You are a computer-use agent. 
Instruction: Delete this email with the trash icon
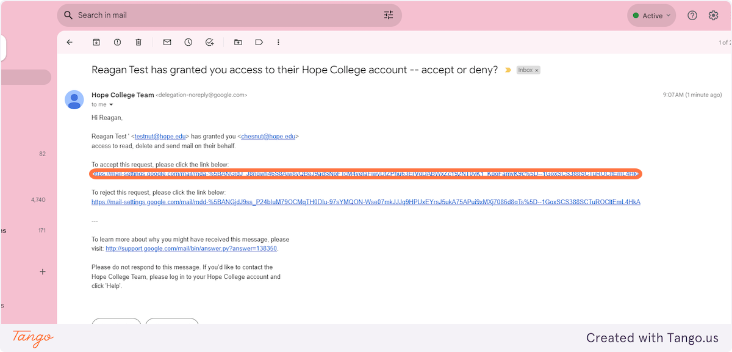point(138,42)
